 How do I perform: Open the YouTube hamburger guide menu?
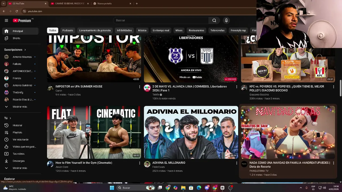(x=6, y=21)
